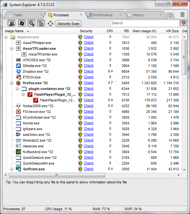Click the SetPoint.exe keyboard-mouse icon
The image size is (190, 214).
[18, 169]
